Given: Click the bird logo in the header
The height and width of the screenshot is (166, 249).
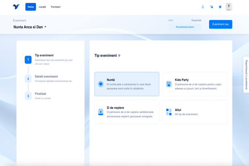Looking at the screenshot, I should click(16, 7).
